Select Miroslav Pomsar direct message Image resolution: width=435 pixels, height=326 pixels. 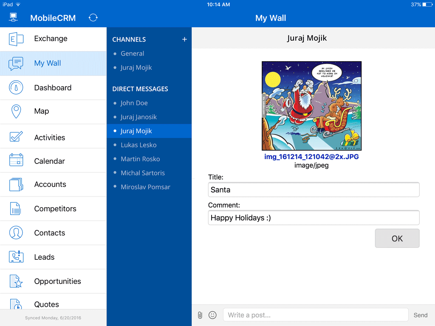pos(145,187)
